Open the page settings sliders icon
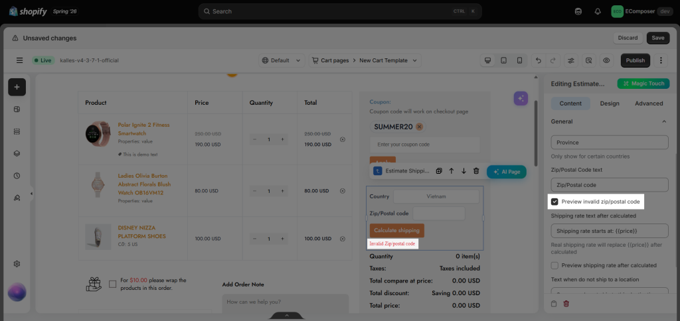The width and height of the screenshot is (680, 321). point(570,60)
